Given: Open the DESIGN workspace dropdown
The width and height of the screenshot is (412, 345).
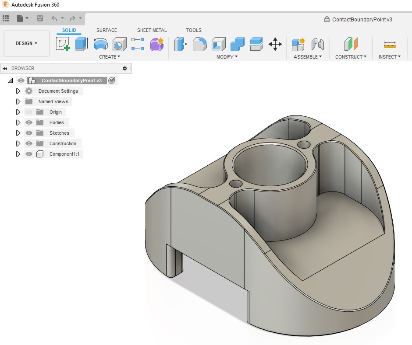Looking at the screenshot, I should coord(27,43).
